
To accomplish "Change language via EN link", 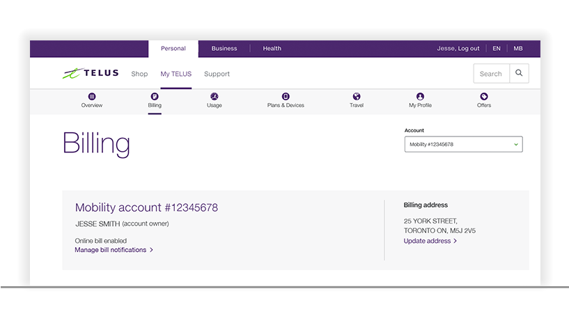I will 497,49.
